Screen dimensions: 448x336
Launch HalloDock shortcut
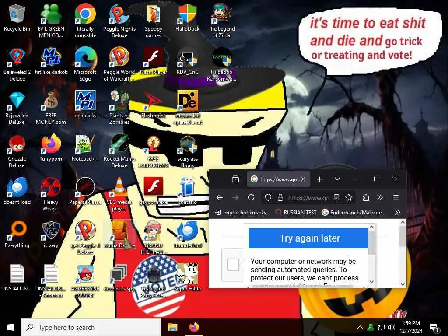(187, 17)
